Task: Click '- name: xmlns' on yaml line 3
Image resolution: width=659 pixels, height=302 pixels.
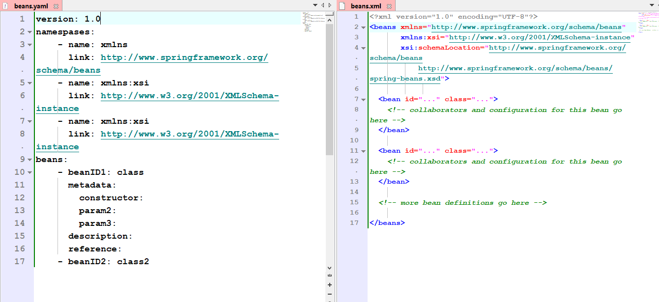Action: tap(92, 45)
